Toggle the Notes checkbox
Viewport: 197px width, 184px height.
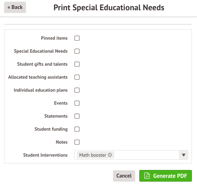pyautogui.click(x=77, y=142)
